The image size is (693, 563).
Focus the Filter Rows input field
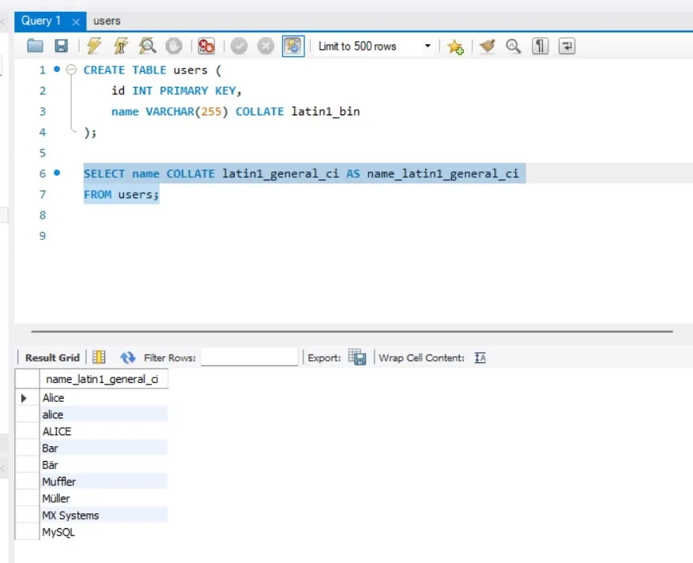[249, 357]
